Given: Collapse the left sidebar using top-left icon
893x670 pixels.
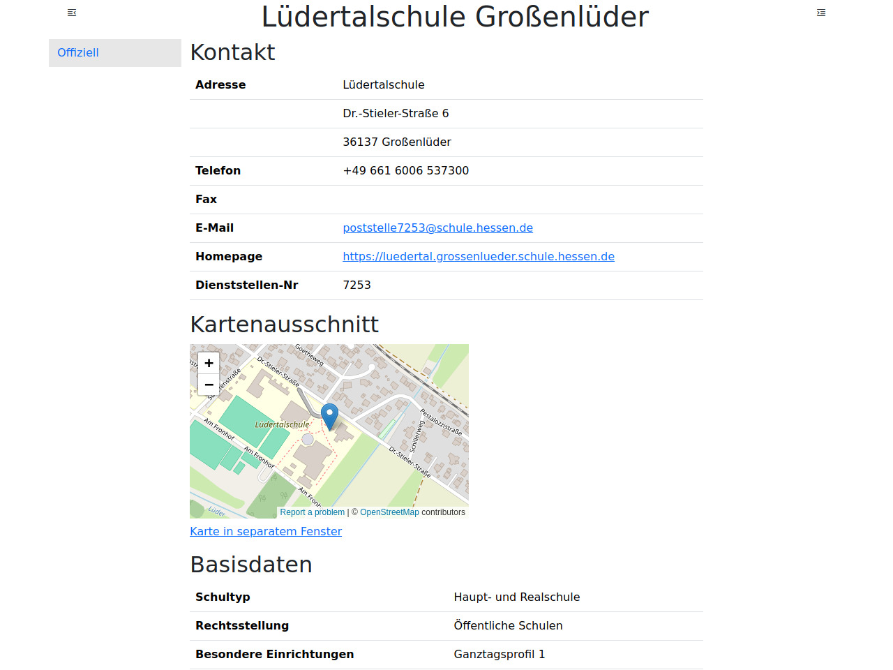Looking at the screenshot, I should point(72,13).
